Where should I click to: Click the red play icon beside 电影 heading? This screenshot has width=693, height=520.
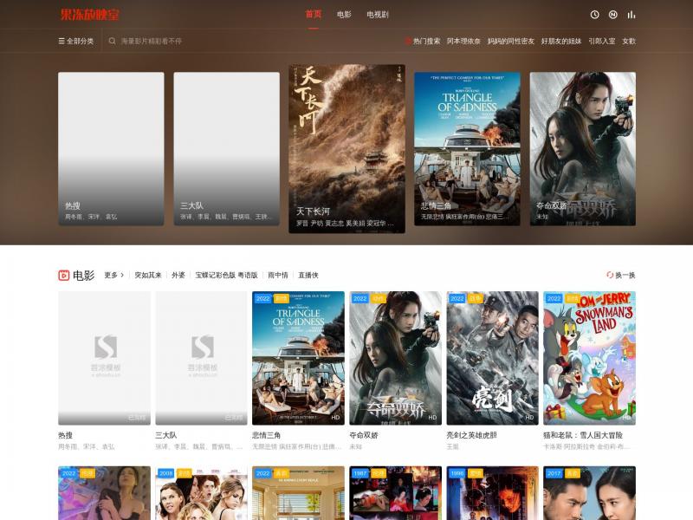point(63,276)
